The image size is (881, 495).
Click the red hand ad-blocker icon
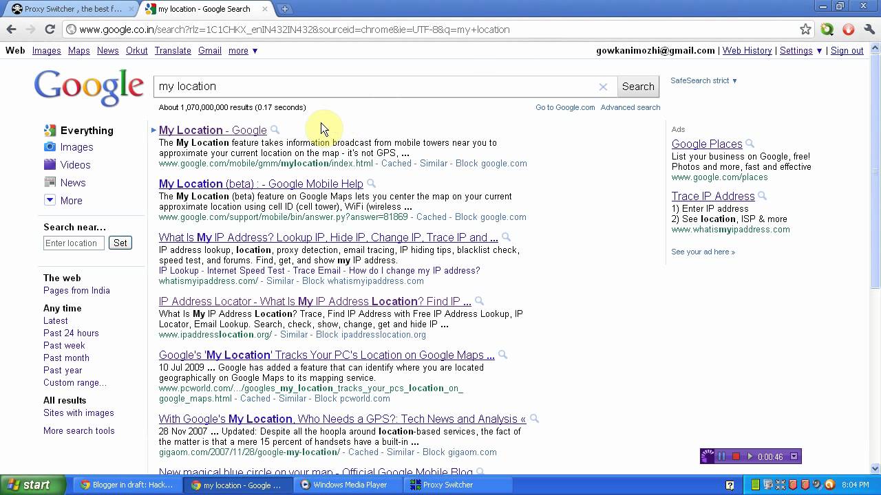[x=849, y=29]
